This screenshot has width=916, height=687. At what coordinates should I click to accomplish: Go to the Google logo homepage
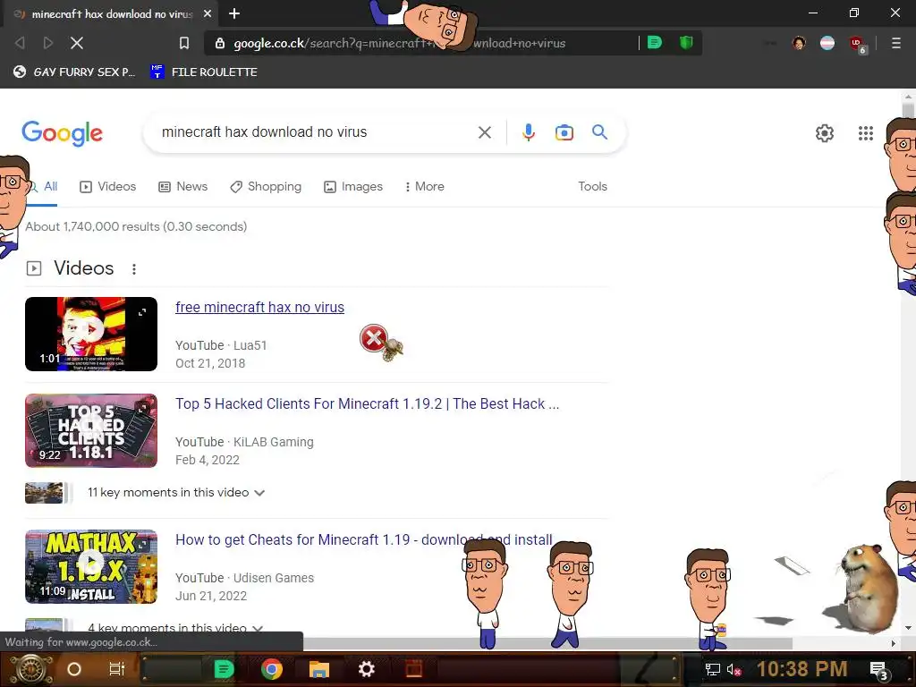tap(62, 133)
